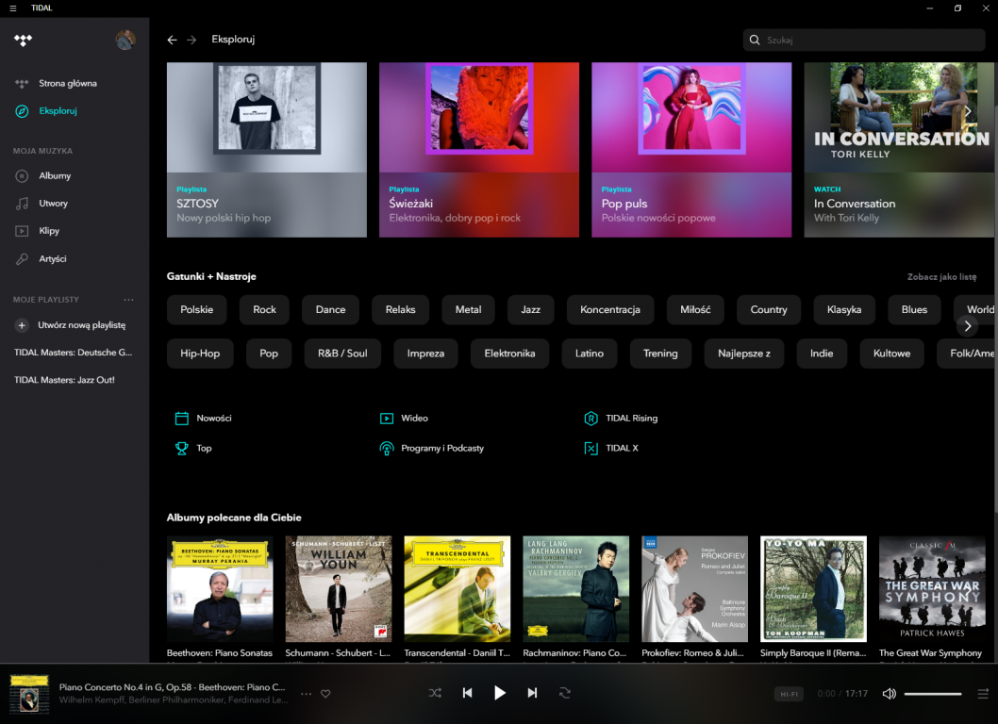This screenshot has width=998, height=724.
Task: Open Yo-Yo Ma Simply Baroque II cover
Action: [x=813, y=589]
